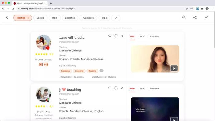Favorite Janewithdiudiu with heart icon
This screenshot has height=121, width=215.
click(110, 36)
